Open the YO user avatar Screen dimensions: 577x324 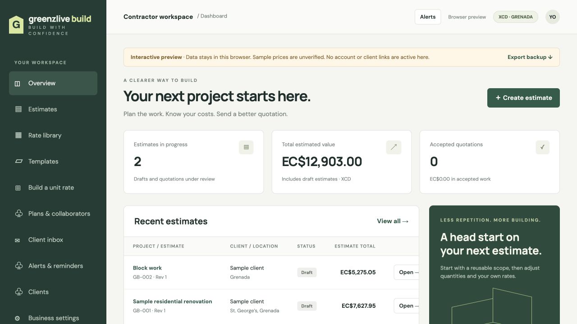click(553, 17)
